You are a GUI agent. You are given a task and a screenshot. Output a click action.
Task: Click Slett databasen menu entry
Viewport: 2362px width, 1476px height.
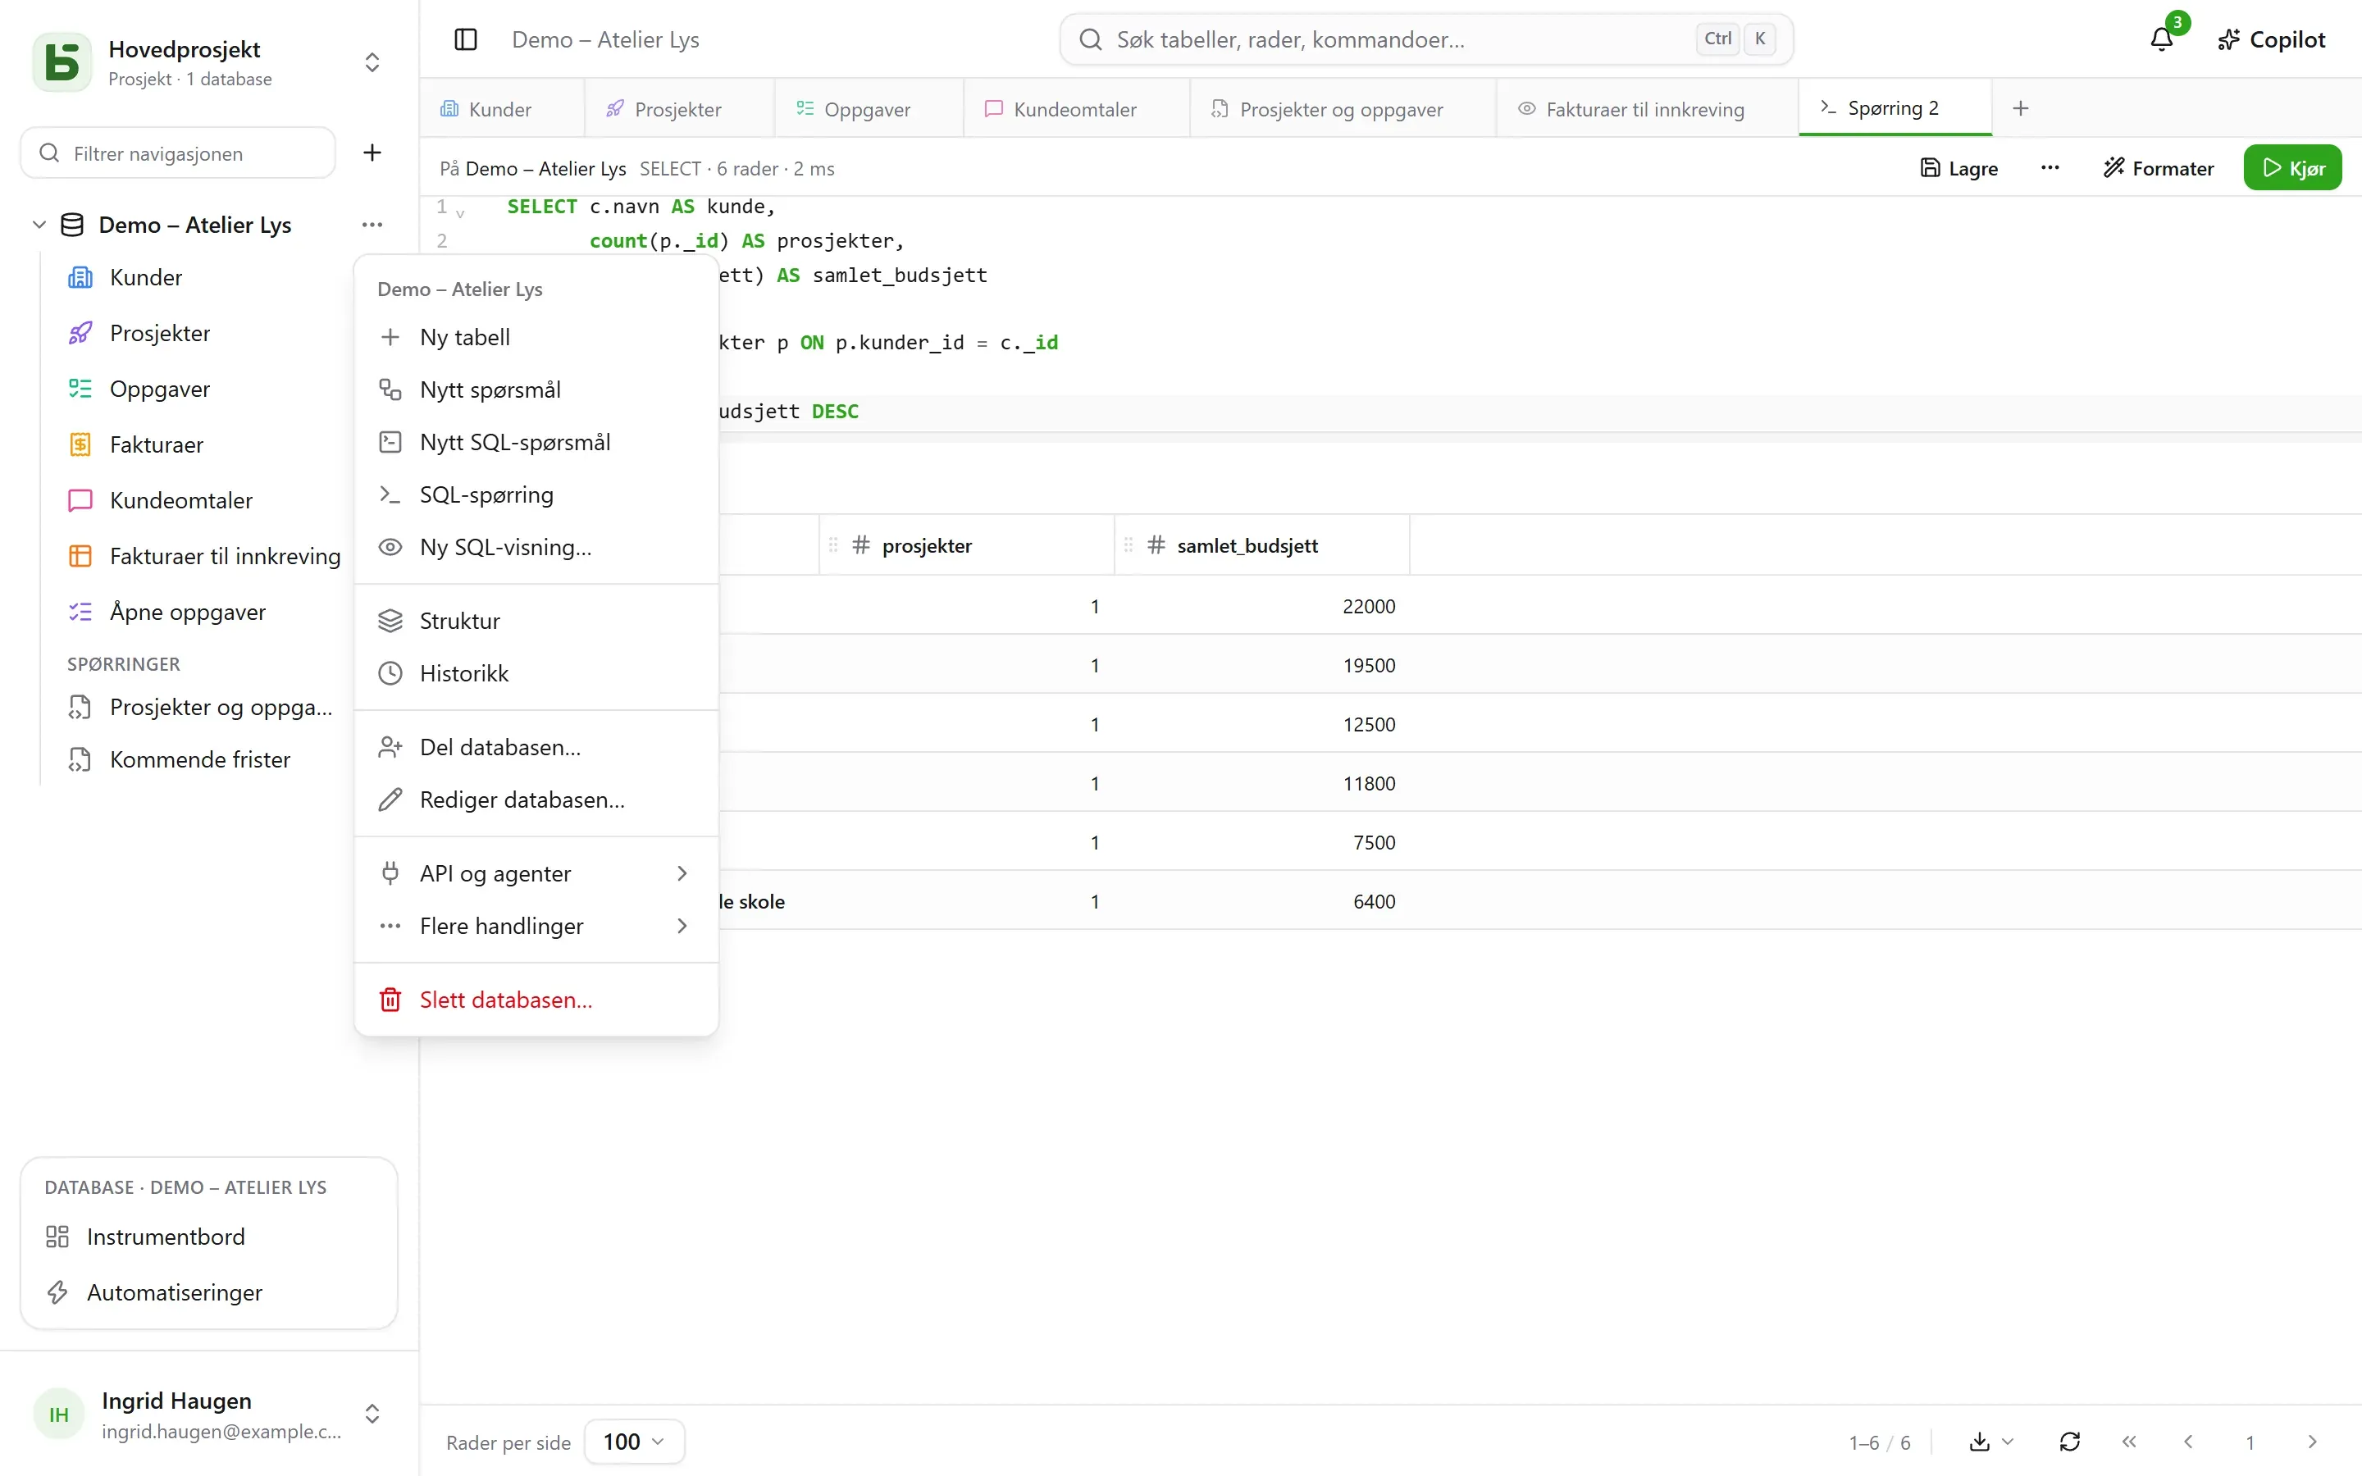[536, 1000]
